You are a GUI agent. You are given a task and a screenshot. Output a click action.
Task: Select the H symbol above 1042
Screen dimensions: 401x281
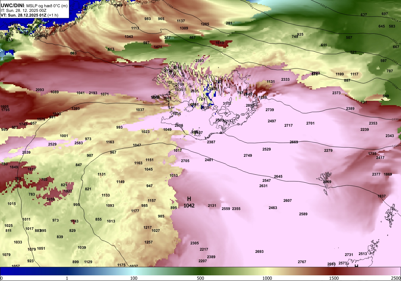pos(189,199)
